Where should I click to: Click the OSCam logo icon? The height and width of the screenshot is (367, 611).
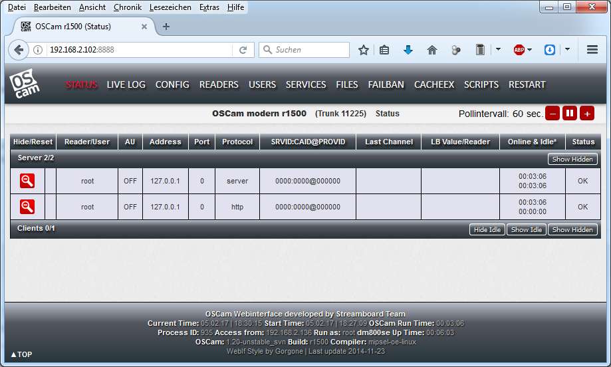click(x=25, y=84)
